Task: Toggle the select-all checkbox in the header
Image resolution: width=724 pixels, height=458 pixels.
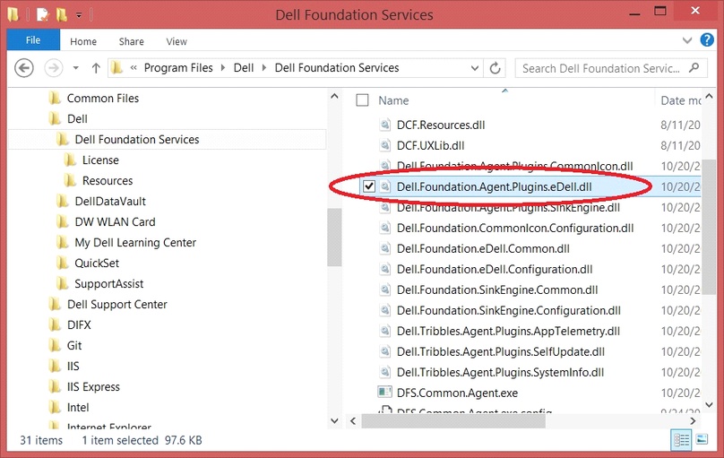Action: 362,100
